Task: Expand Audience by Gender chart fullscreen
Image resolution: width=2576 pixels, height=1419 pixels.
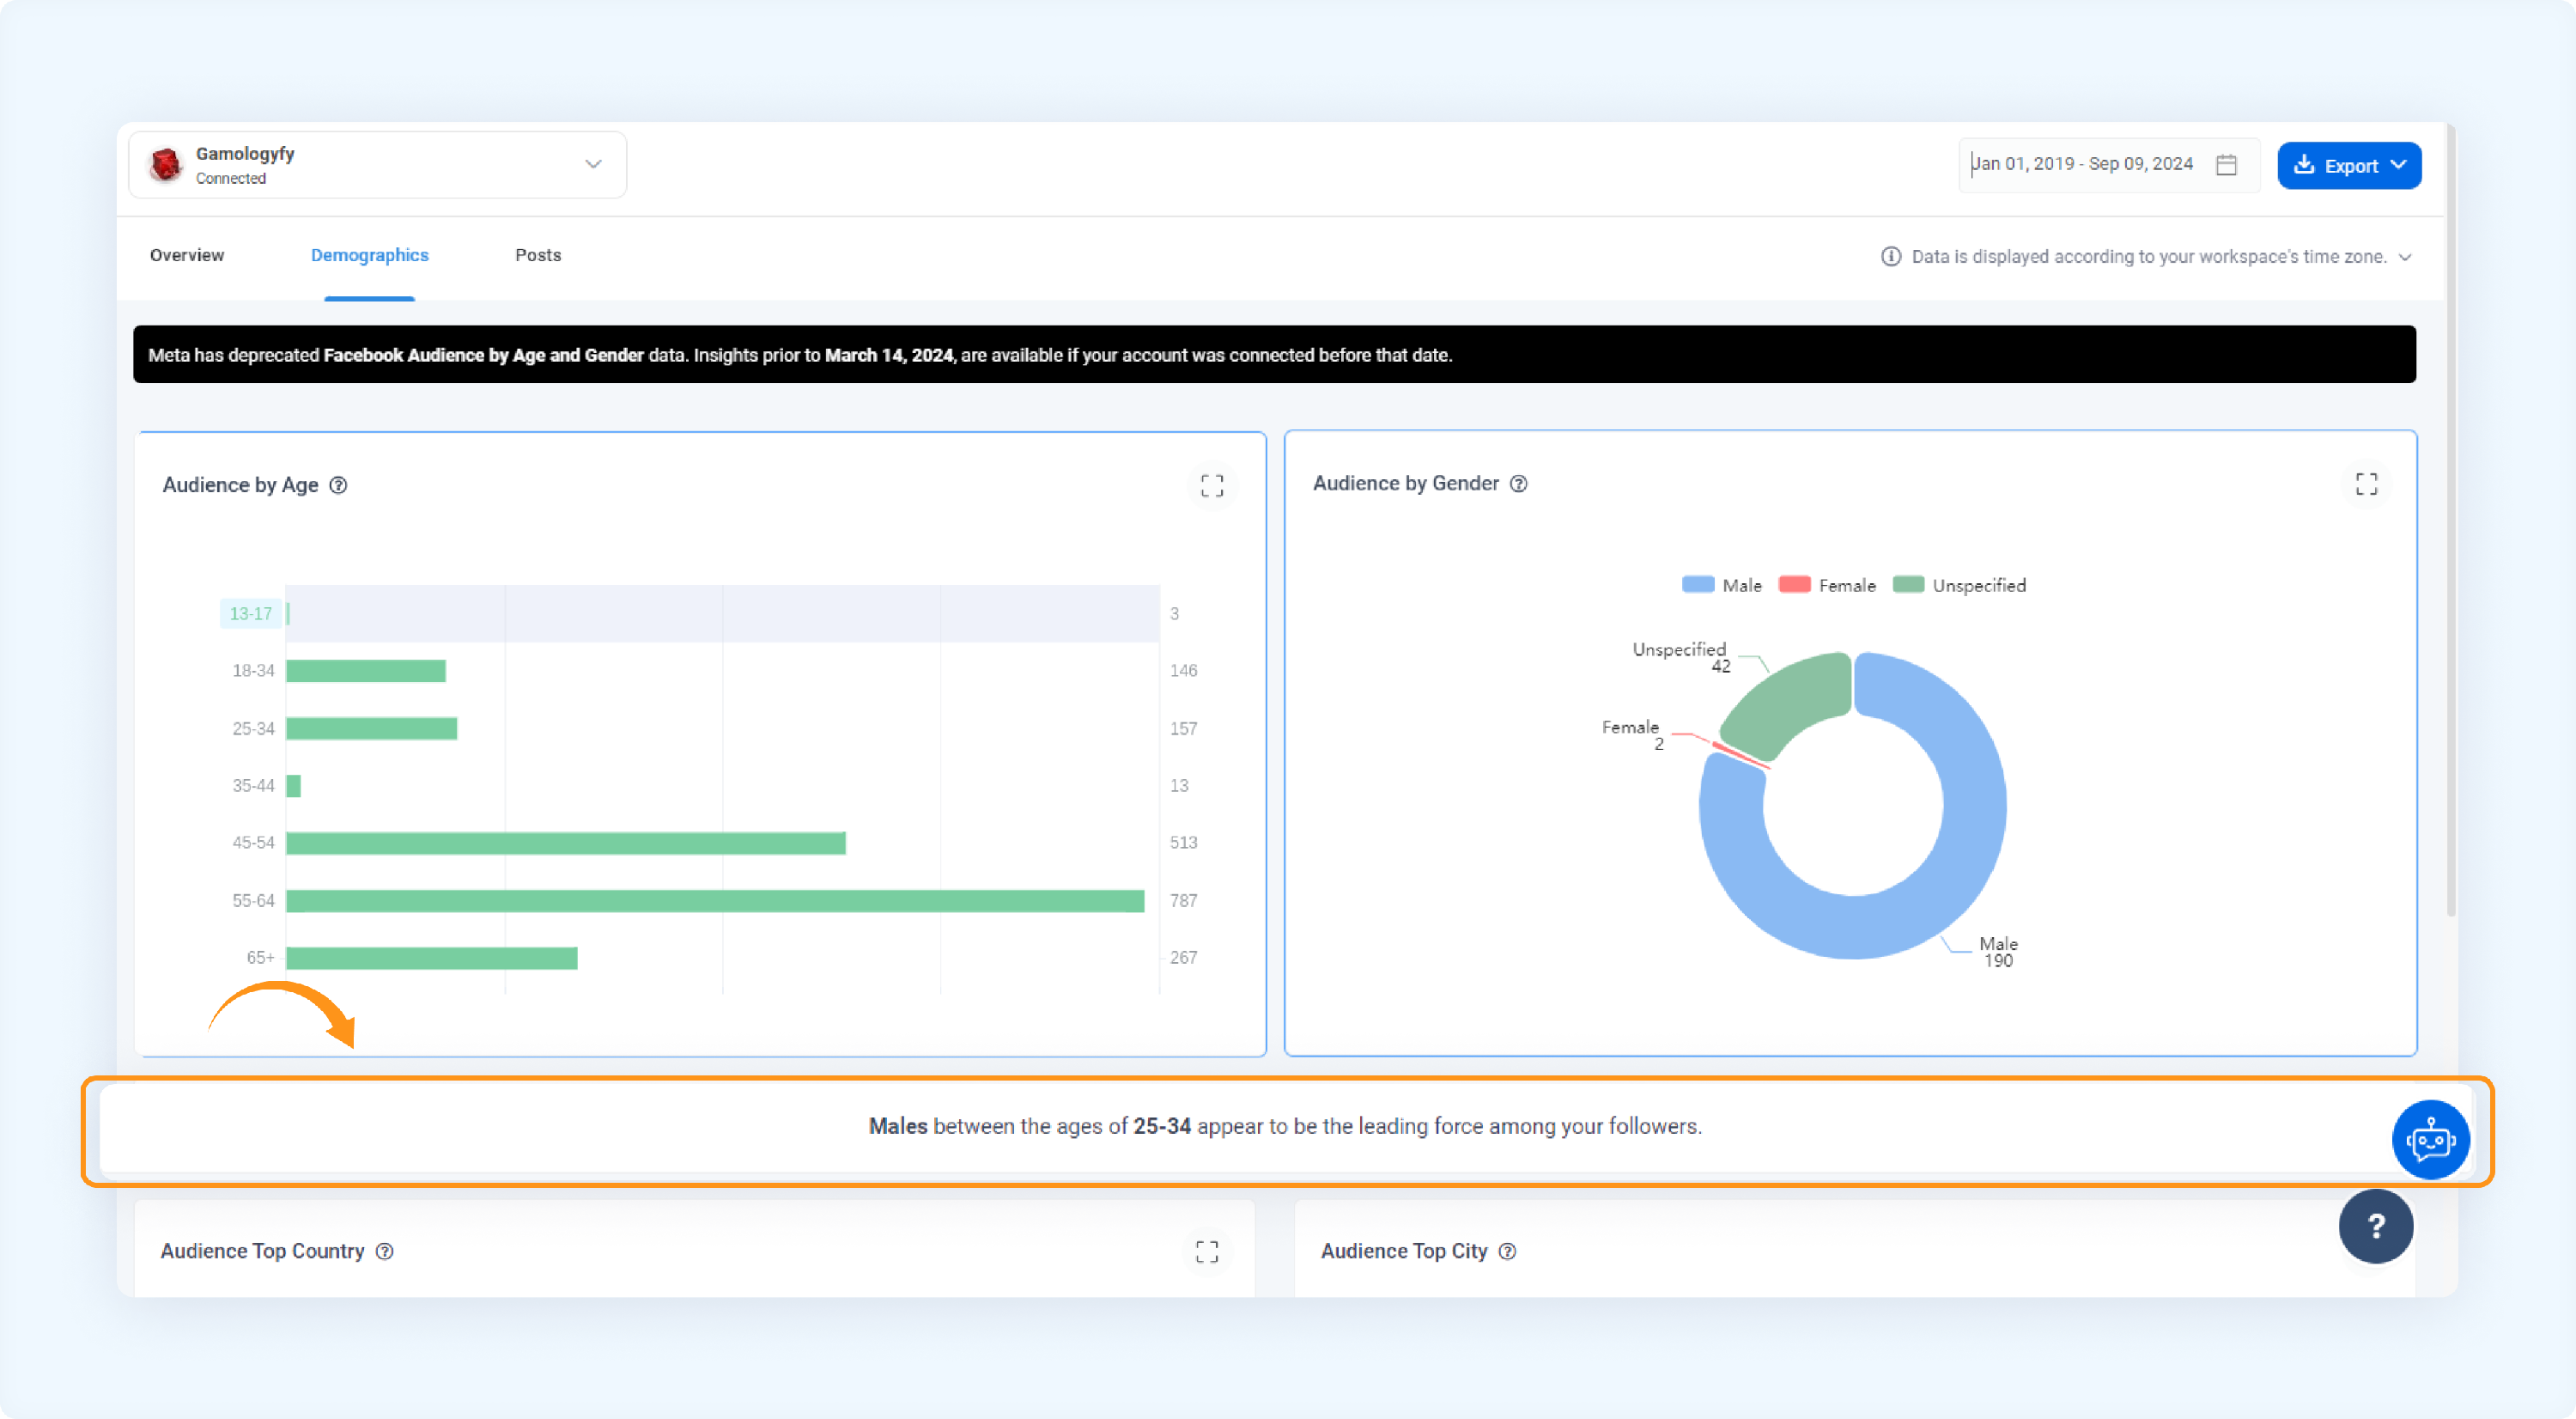Action: [x=2366, y=484]
